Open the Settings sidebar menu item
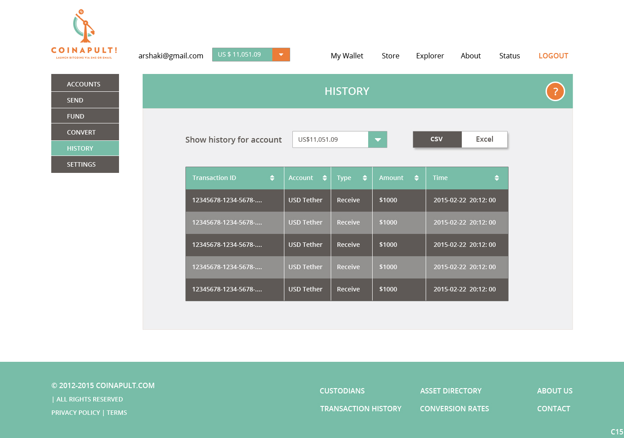Image resolution: width=624 pixels, height=438 pixels. [85, 164]
